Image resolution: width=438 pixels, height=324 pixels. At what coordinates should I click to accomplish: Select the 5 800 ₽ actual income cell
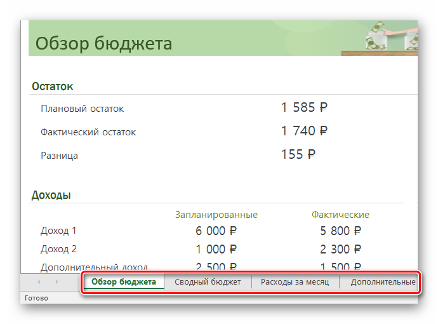coord(340,231)
